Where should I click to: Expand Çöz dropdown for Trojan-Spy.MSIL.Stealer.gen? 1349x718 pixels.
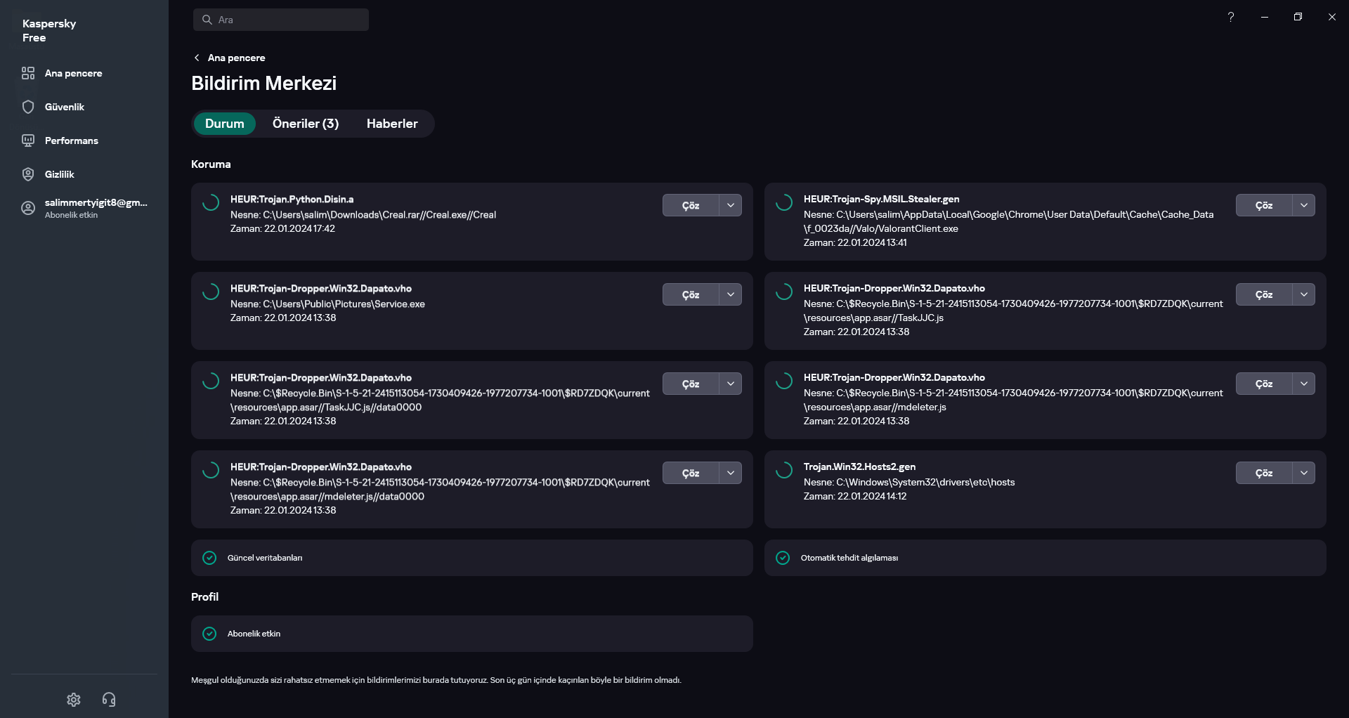coord(1304,205)
